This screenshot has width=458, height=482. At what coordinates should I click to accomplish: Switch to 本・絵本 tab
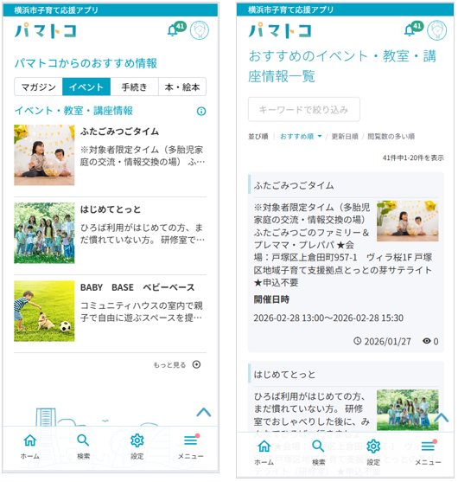point(182,87)
